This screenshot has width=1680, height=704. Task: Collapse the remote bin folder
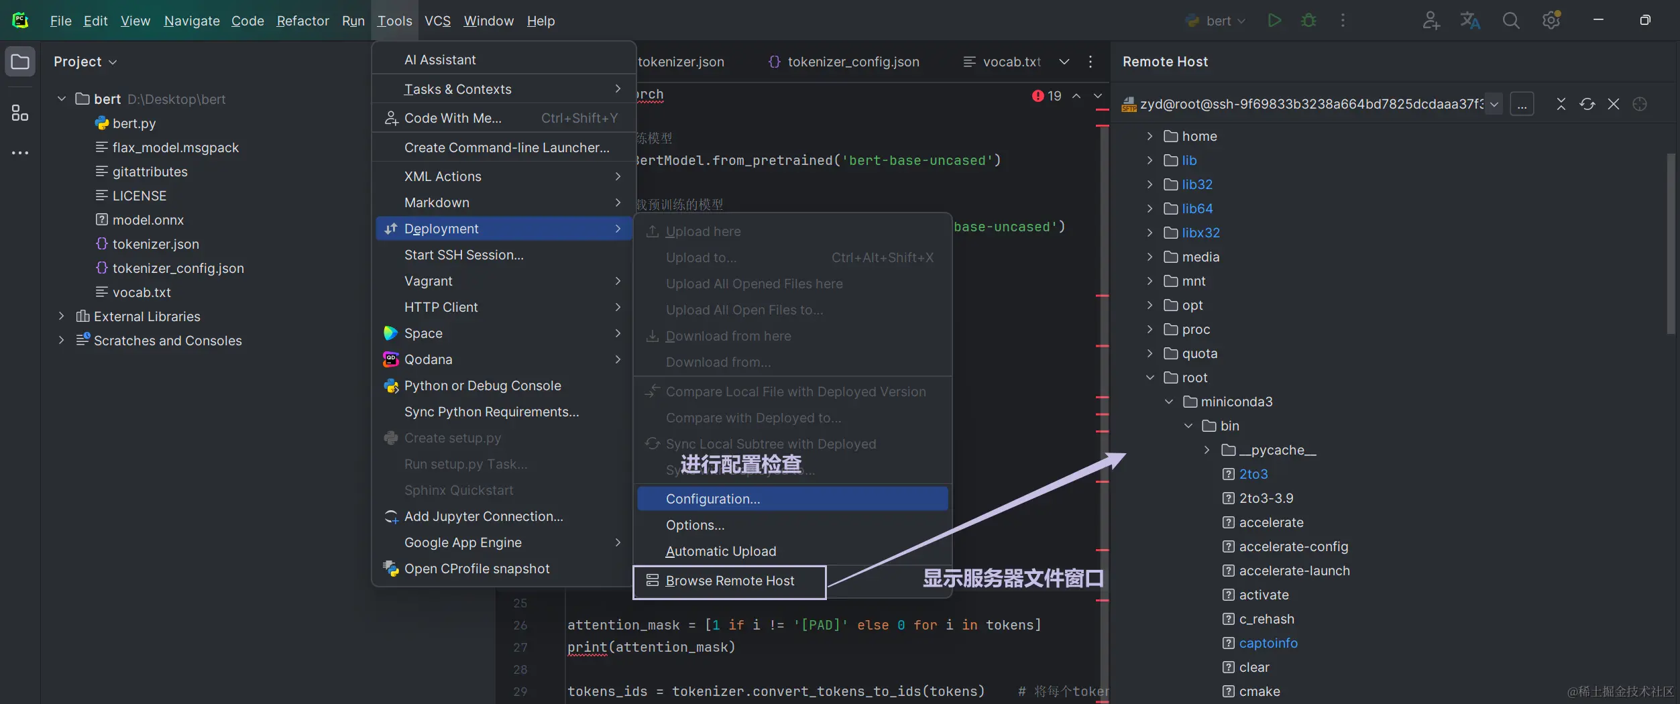pos(1188,426)
